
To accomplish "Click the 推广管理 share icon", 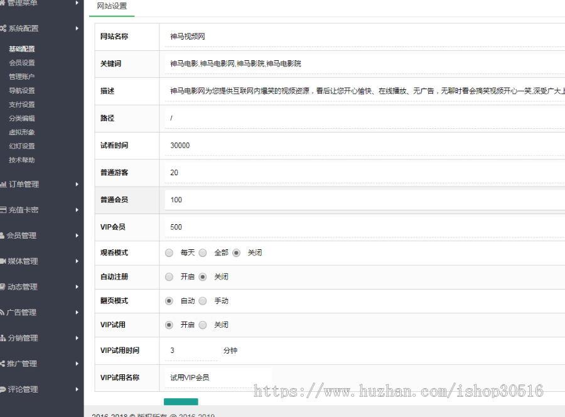I will coord(3,364).
